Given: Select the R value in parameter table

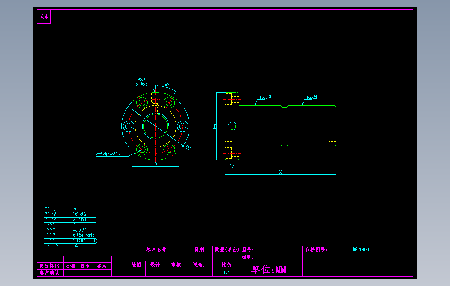Looking at the screenshot, I should [75, 209].
